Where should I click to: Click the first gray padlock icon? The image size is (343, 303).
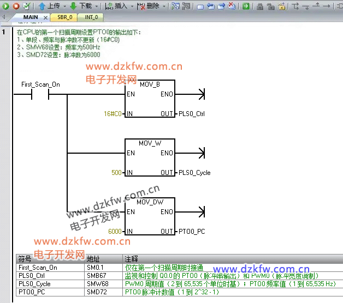pos(260,6)
